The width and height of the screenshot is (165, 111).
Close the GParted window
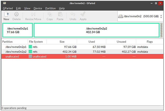coord(160,3)
